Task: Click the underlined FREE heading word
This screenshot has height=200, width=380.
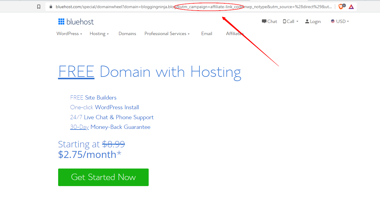Action: point(76,72)
